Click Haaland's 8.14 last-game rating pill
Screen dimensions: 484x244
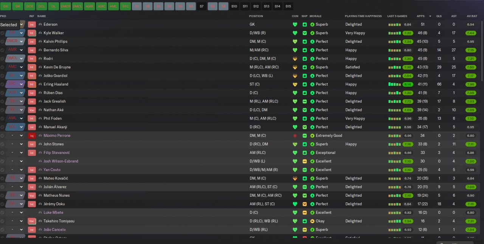(x=407, y=84)
